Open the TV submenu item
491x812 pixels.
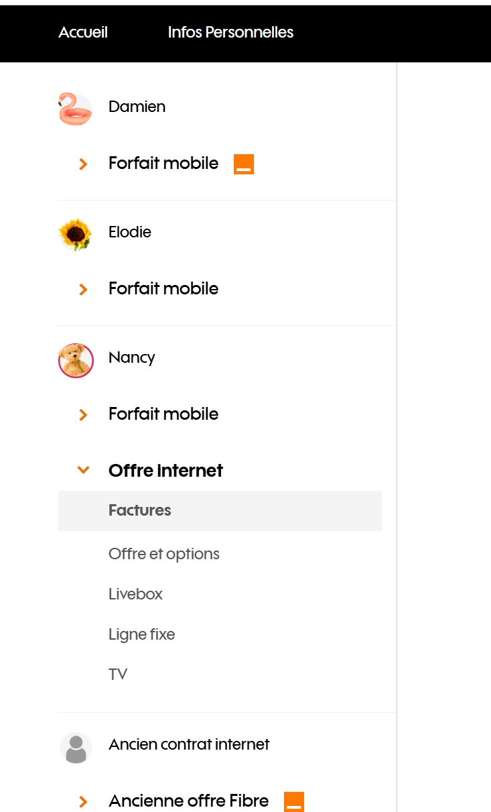click(x=118, y=675)
